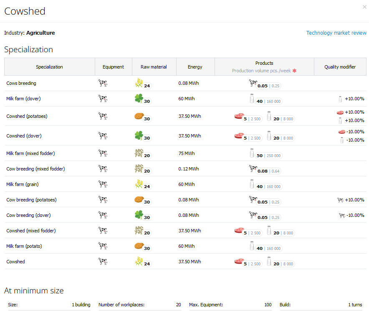Click the +10.00% modifier in Milk farm (clover) row
Viewport: 369px width, 313px height.
point(354,99)
